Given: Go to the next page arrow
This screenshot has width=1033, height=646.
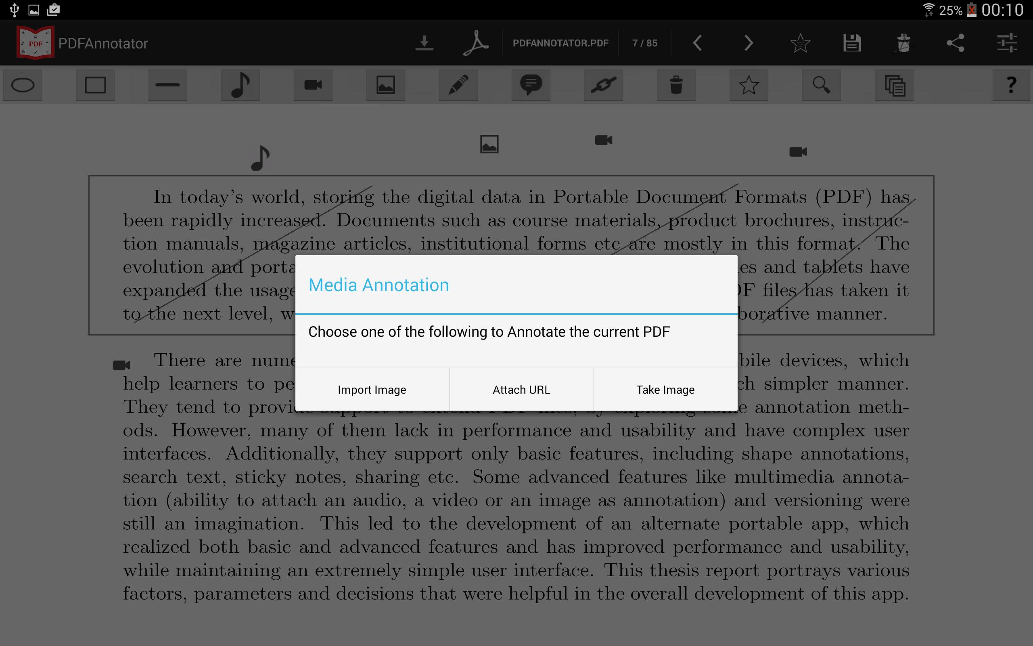Looking at the screenshot, I should [x=748, y=43].
